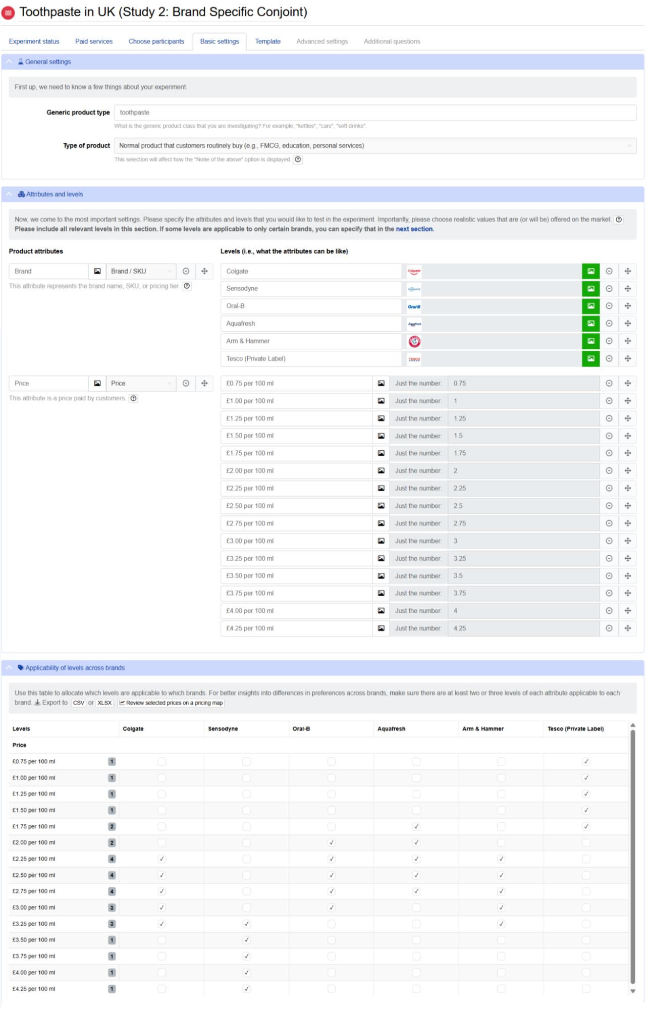Image resolution: width=648 pixels, height=1009 pixels.
Task: Click the experiment title text
Action: [163, 12]
